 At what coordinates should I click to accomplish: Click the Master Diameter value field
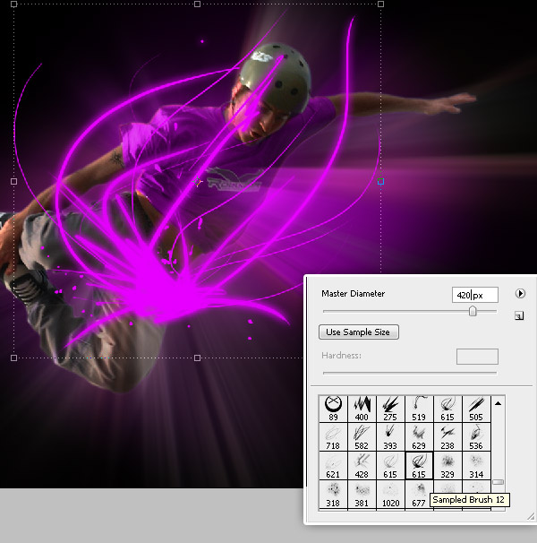click(x=475, y=295)
